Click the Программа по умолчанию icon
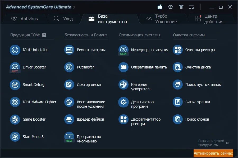 [x=69, y=137]
